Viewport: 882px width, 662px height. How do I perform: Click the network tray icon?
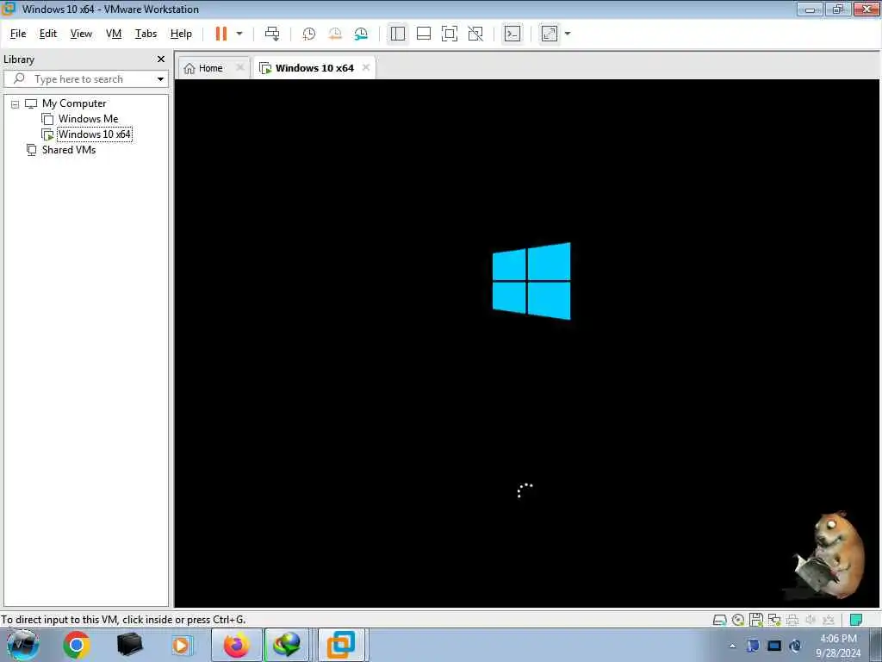753,646
